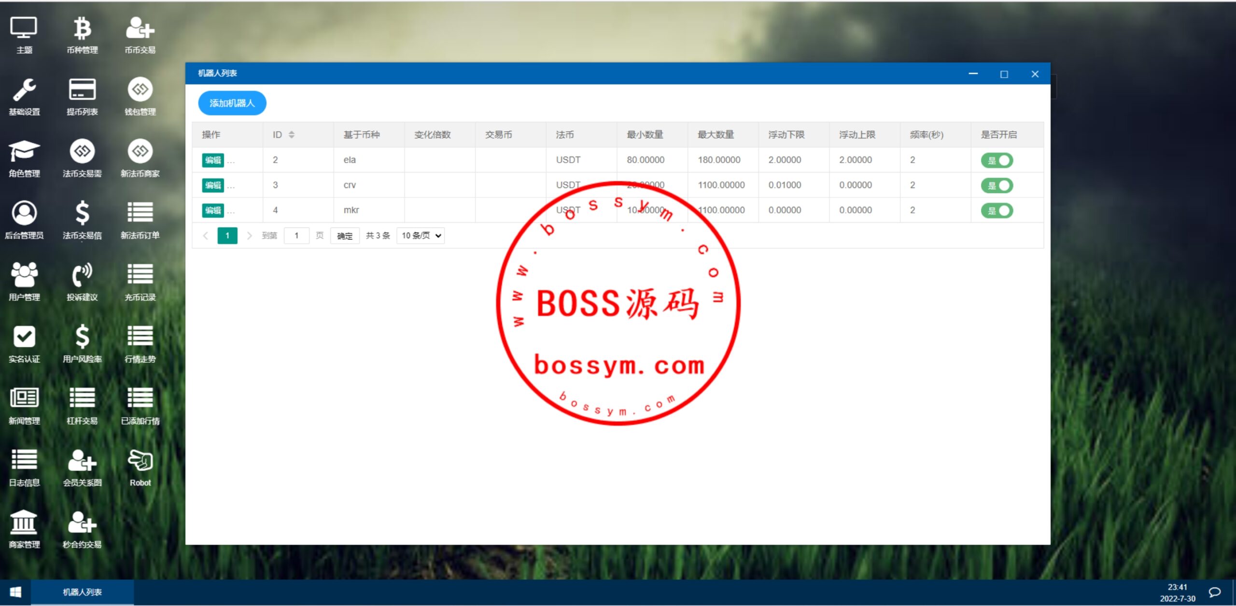Open 币币交易 desktop icon
1236x606 pixels.
pos(140,35)
